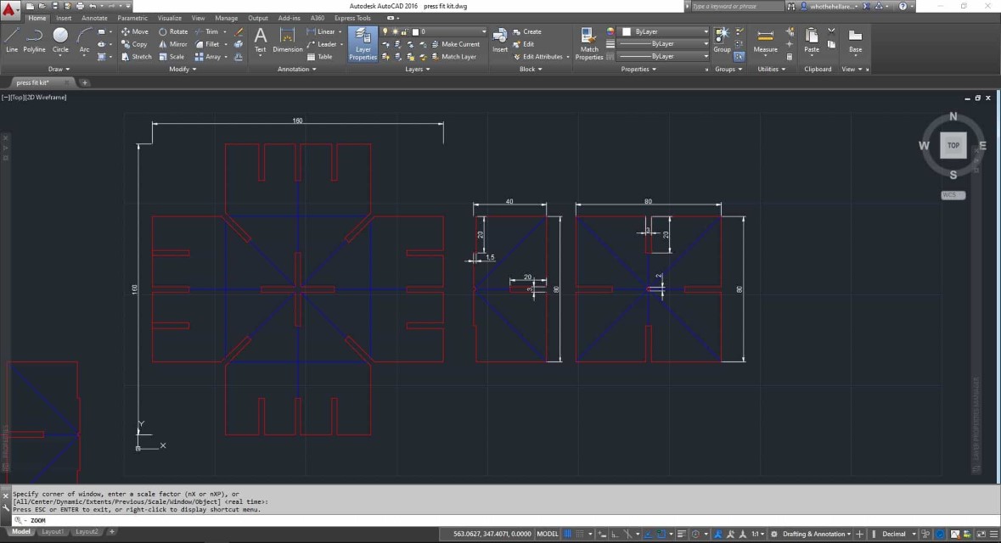Click the Edit block button
This screenshot has height=543, width=1001.
pos(523,44)
